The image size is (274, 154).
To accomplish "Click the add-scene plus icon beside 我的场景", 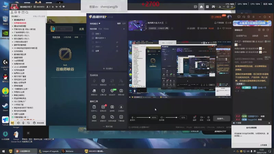I will point(124,29).
